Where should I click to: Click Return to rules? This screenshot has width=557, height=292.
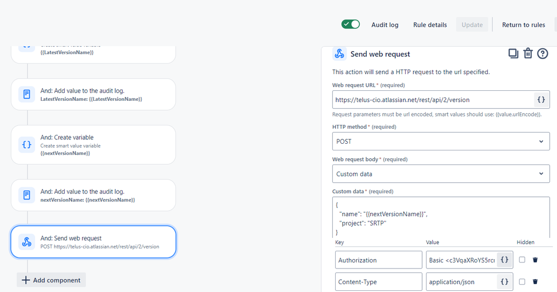click(523, 25)
